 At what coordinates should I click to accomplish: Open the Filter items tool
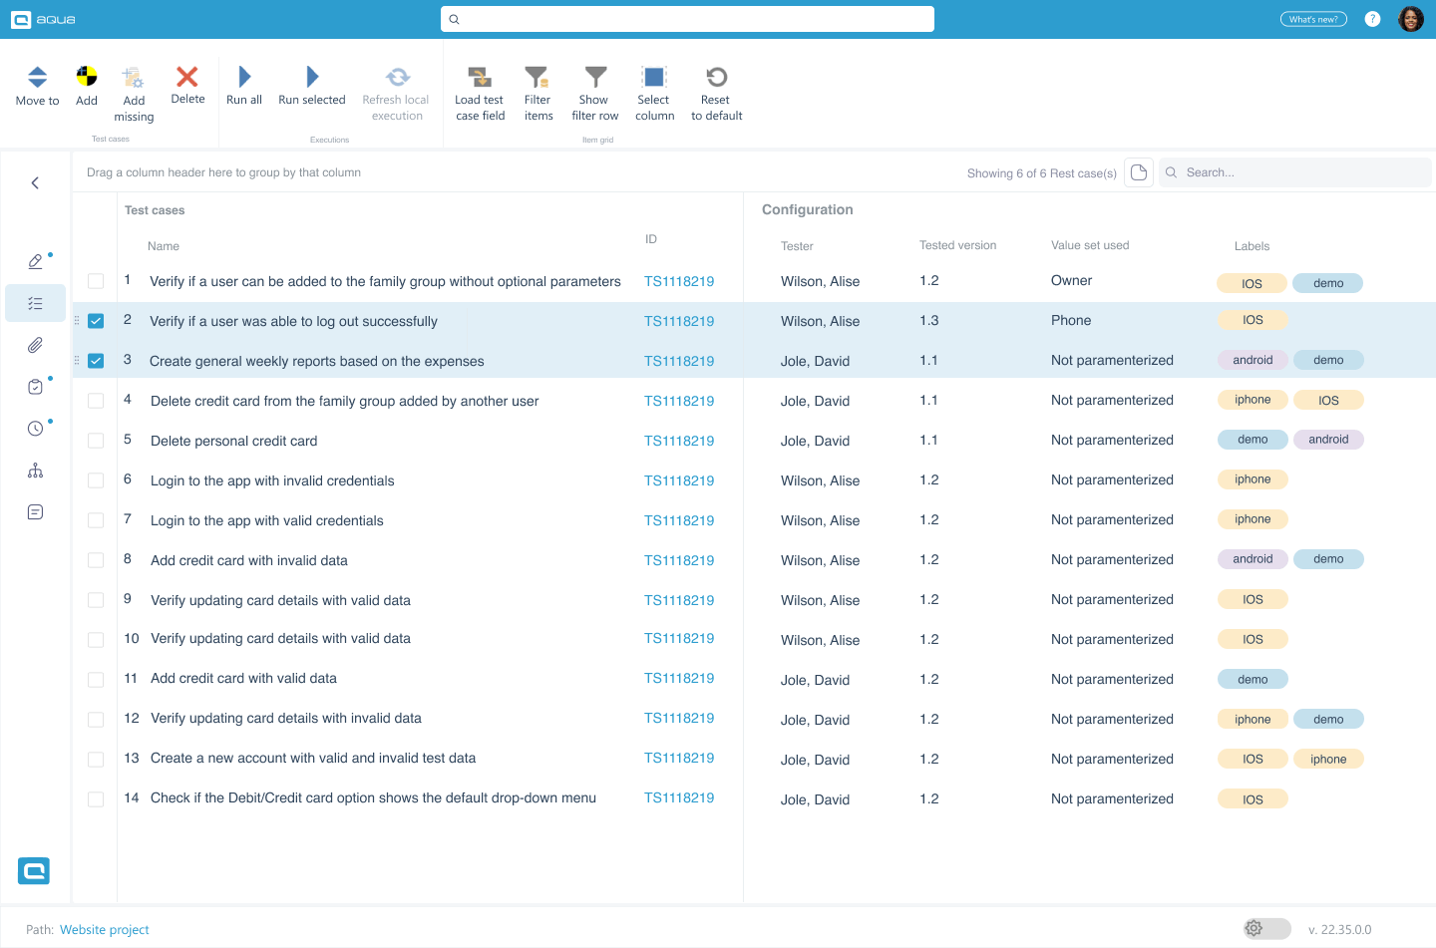coord(538,90)
